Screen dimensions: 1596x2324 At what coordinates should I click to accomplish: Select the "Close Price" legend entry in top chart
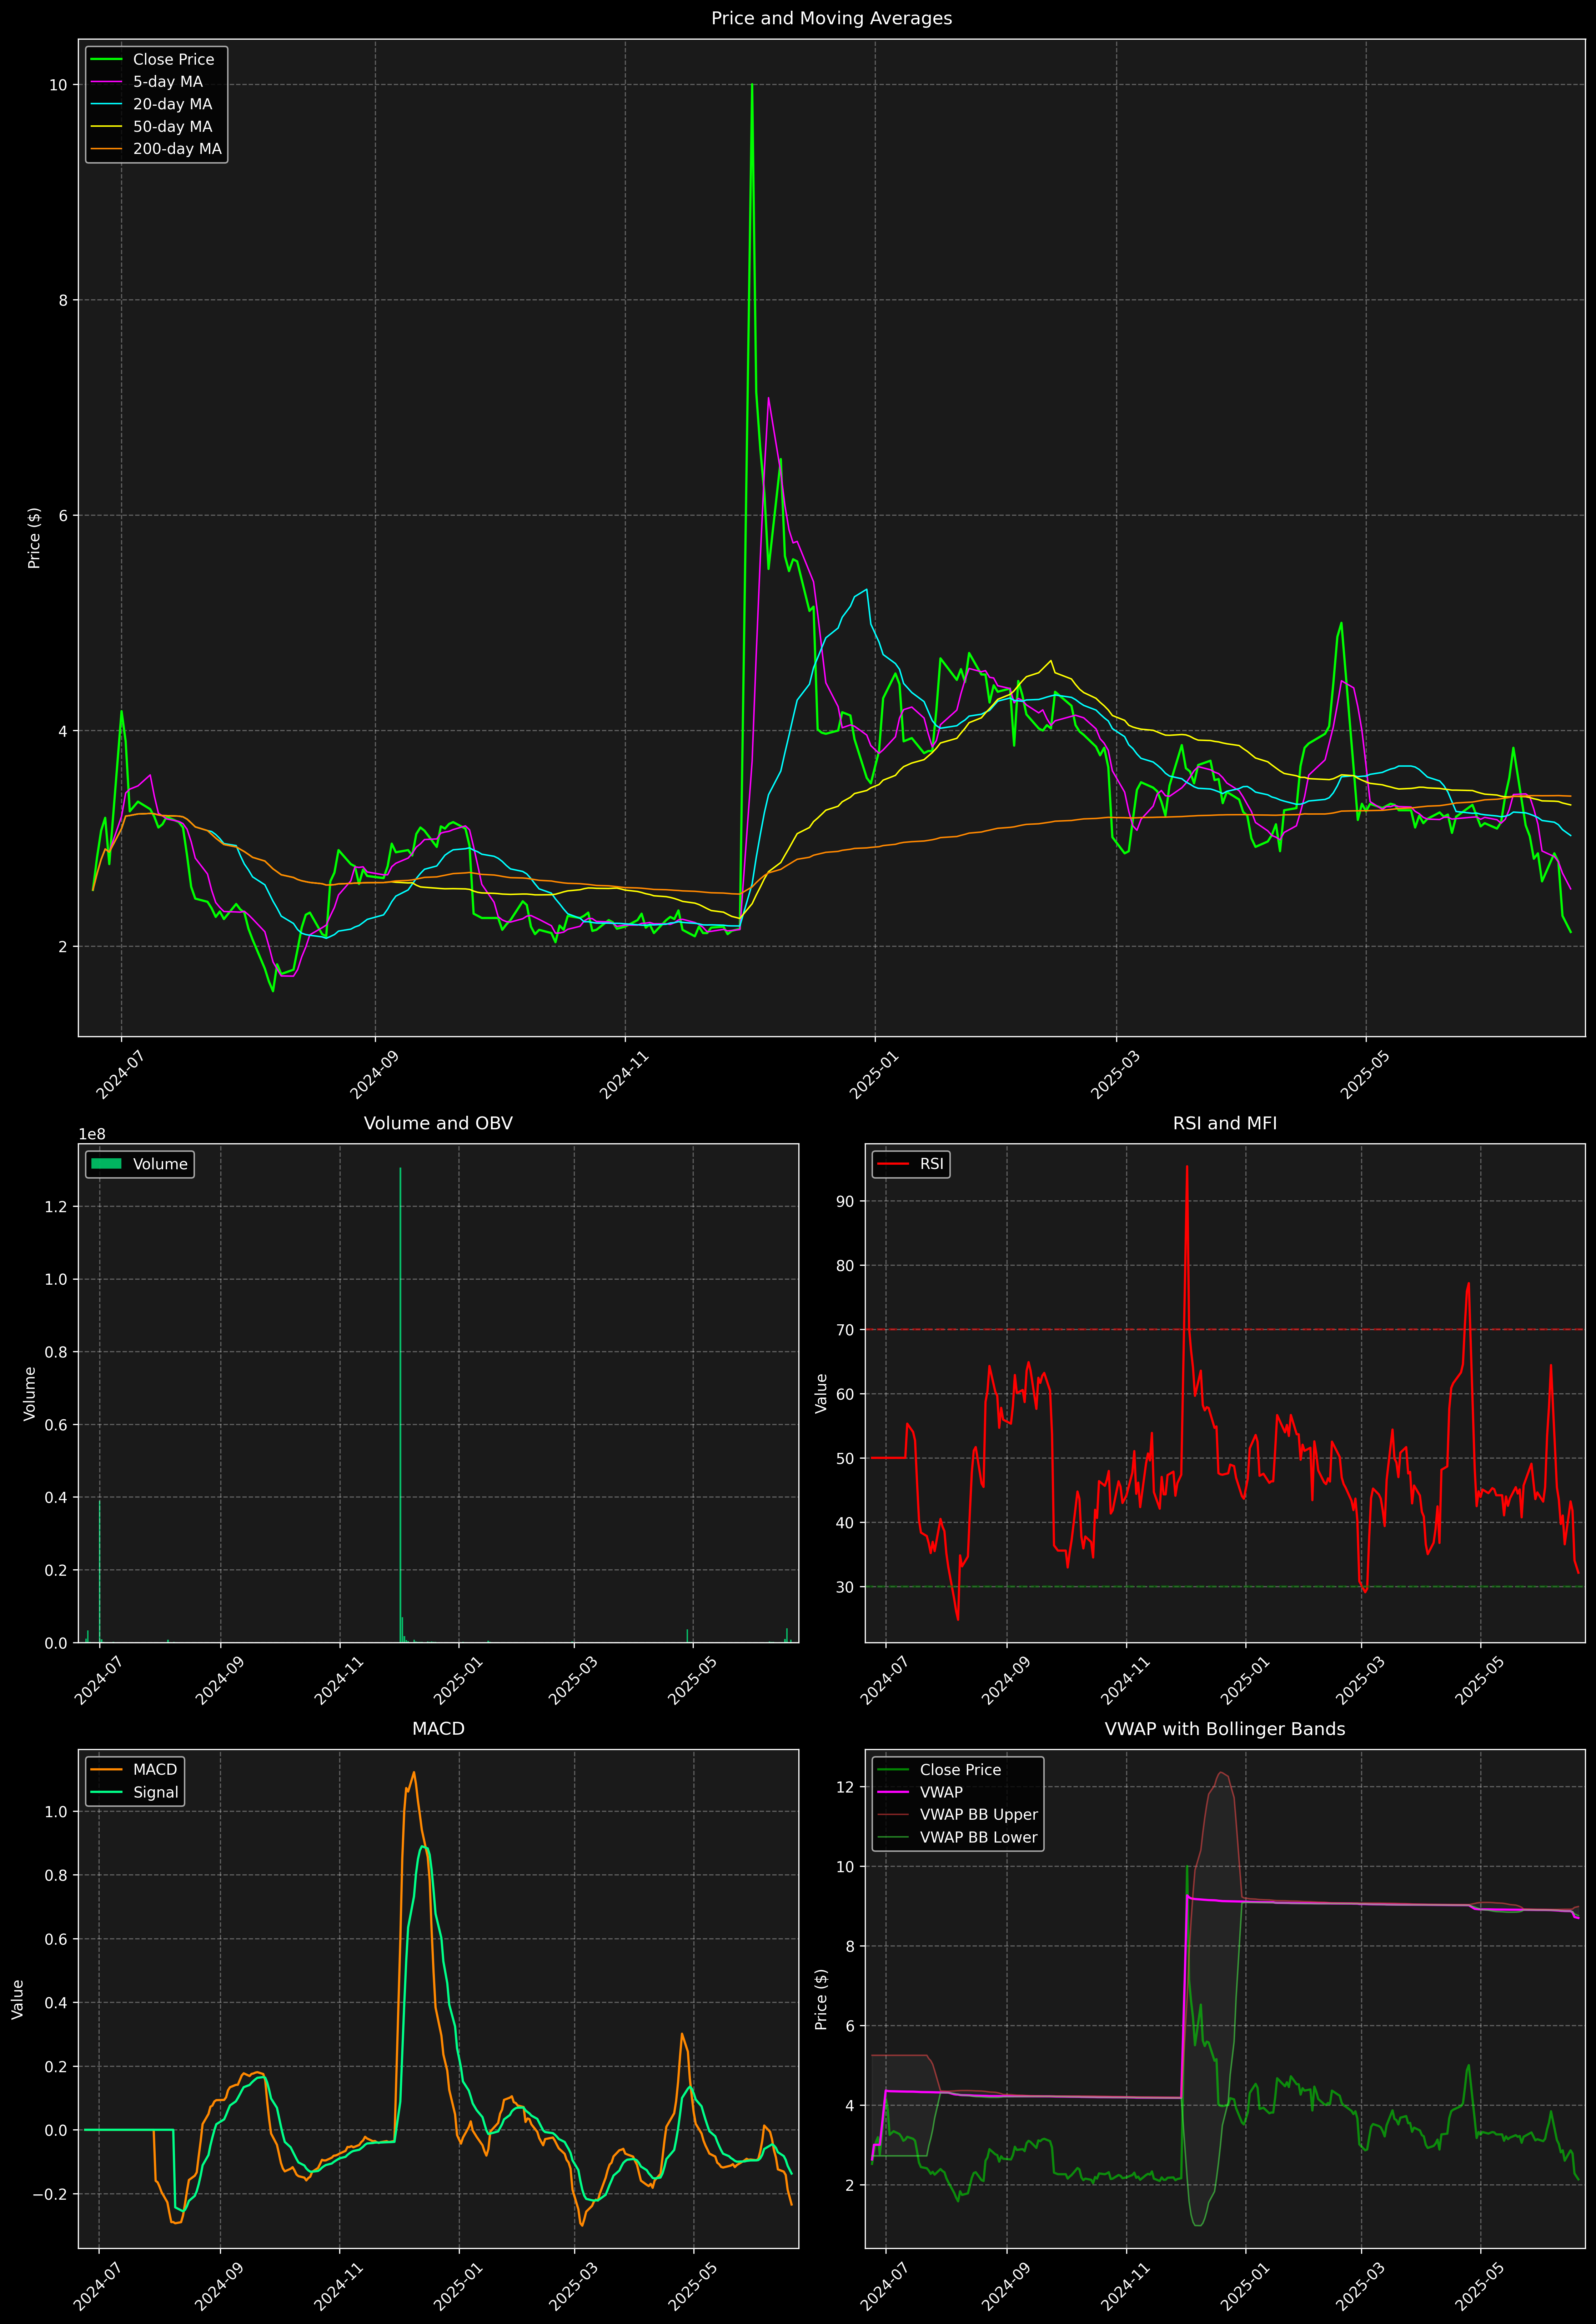[154, 60]
